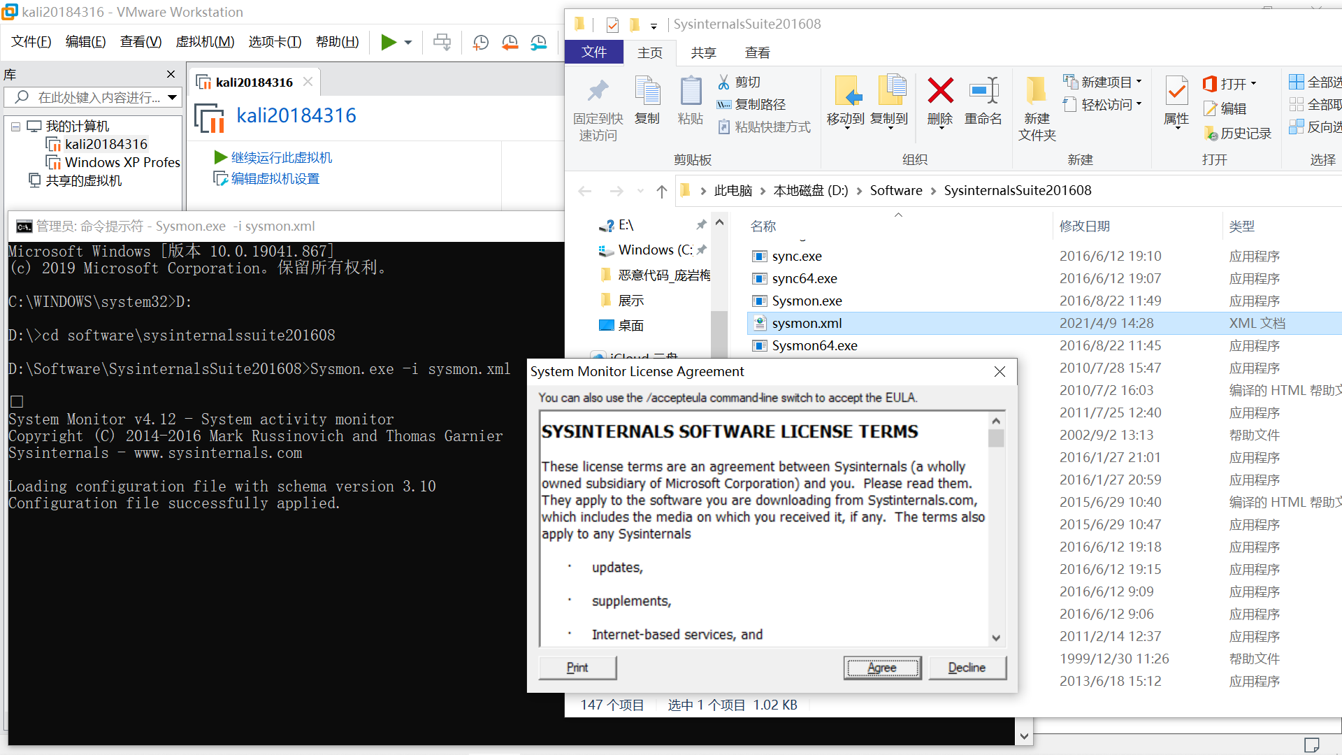Click the license text scrollbar down arrow
The image size is (1342, 755).
[x=996, y=638]
